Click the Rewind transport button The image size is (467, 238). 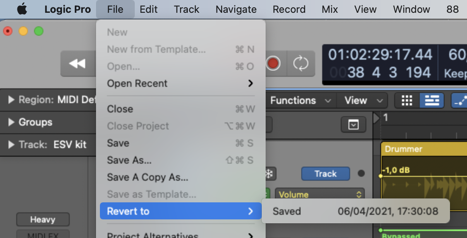tap(77, 64)
